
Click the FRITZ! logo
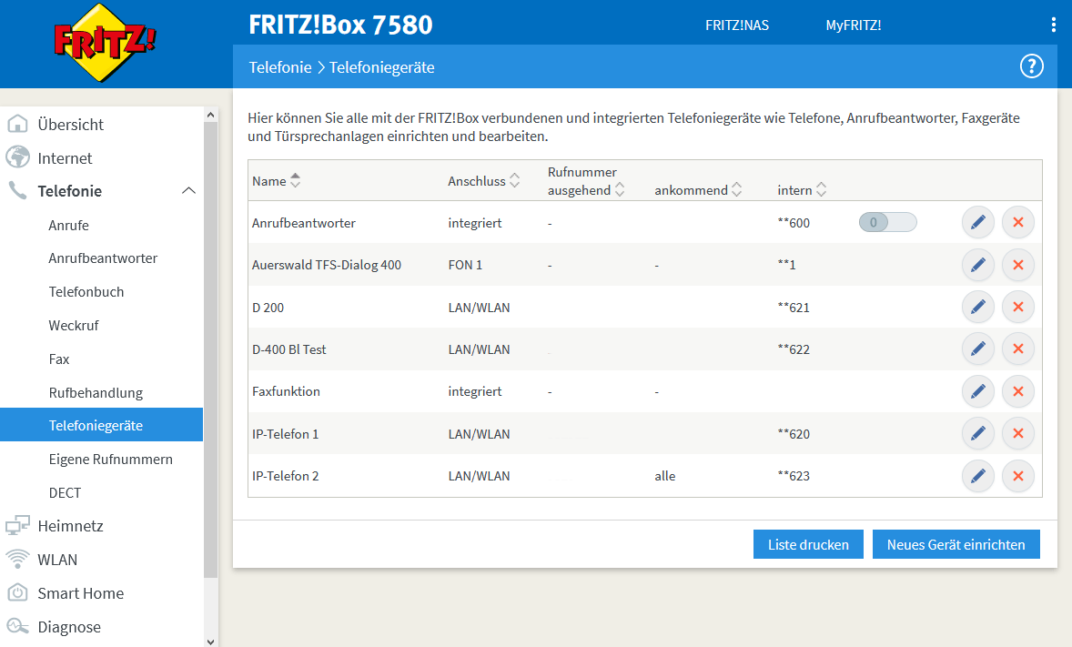(105, 43)
